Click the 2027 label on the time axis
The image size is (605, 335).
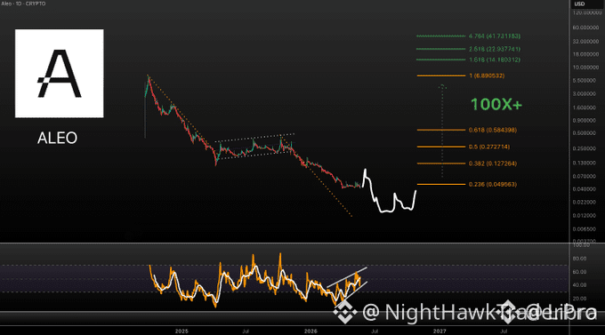click(x=440, y=331)
